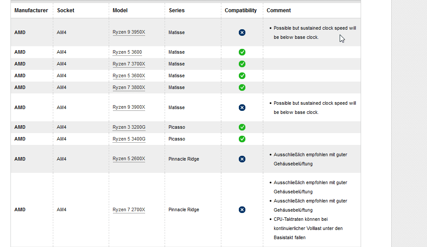Click AM4 socket in the Ryzen 5 3600 row

point(62,52)
